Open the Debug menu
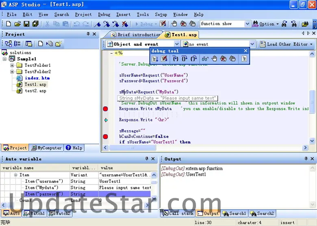Image resolution: width=317 pixels, height=226 pixels. [x=104, y=14]
